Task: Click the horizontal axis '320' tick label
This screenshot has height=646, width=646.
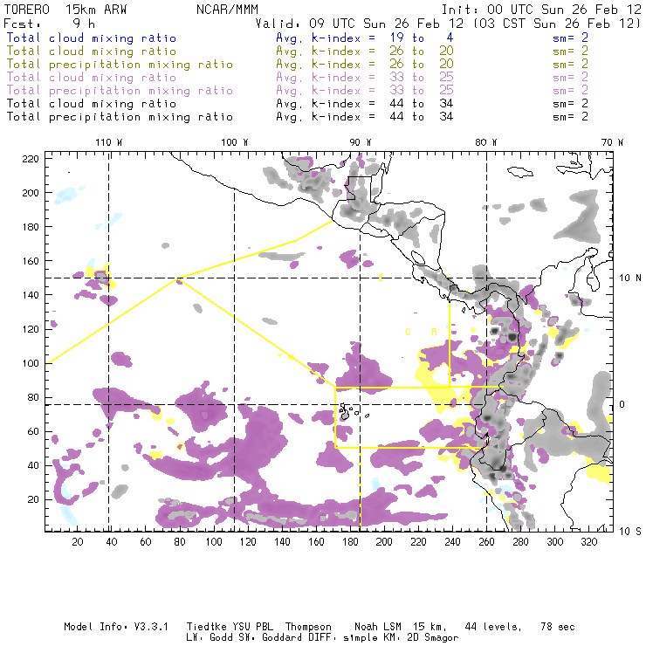Action: click(x=589, y=542)
